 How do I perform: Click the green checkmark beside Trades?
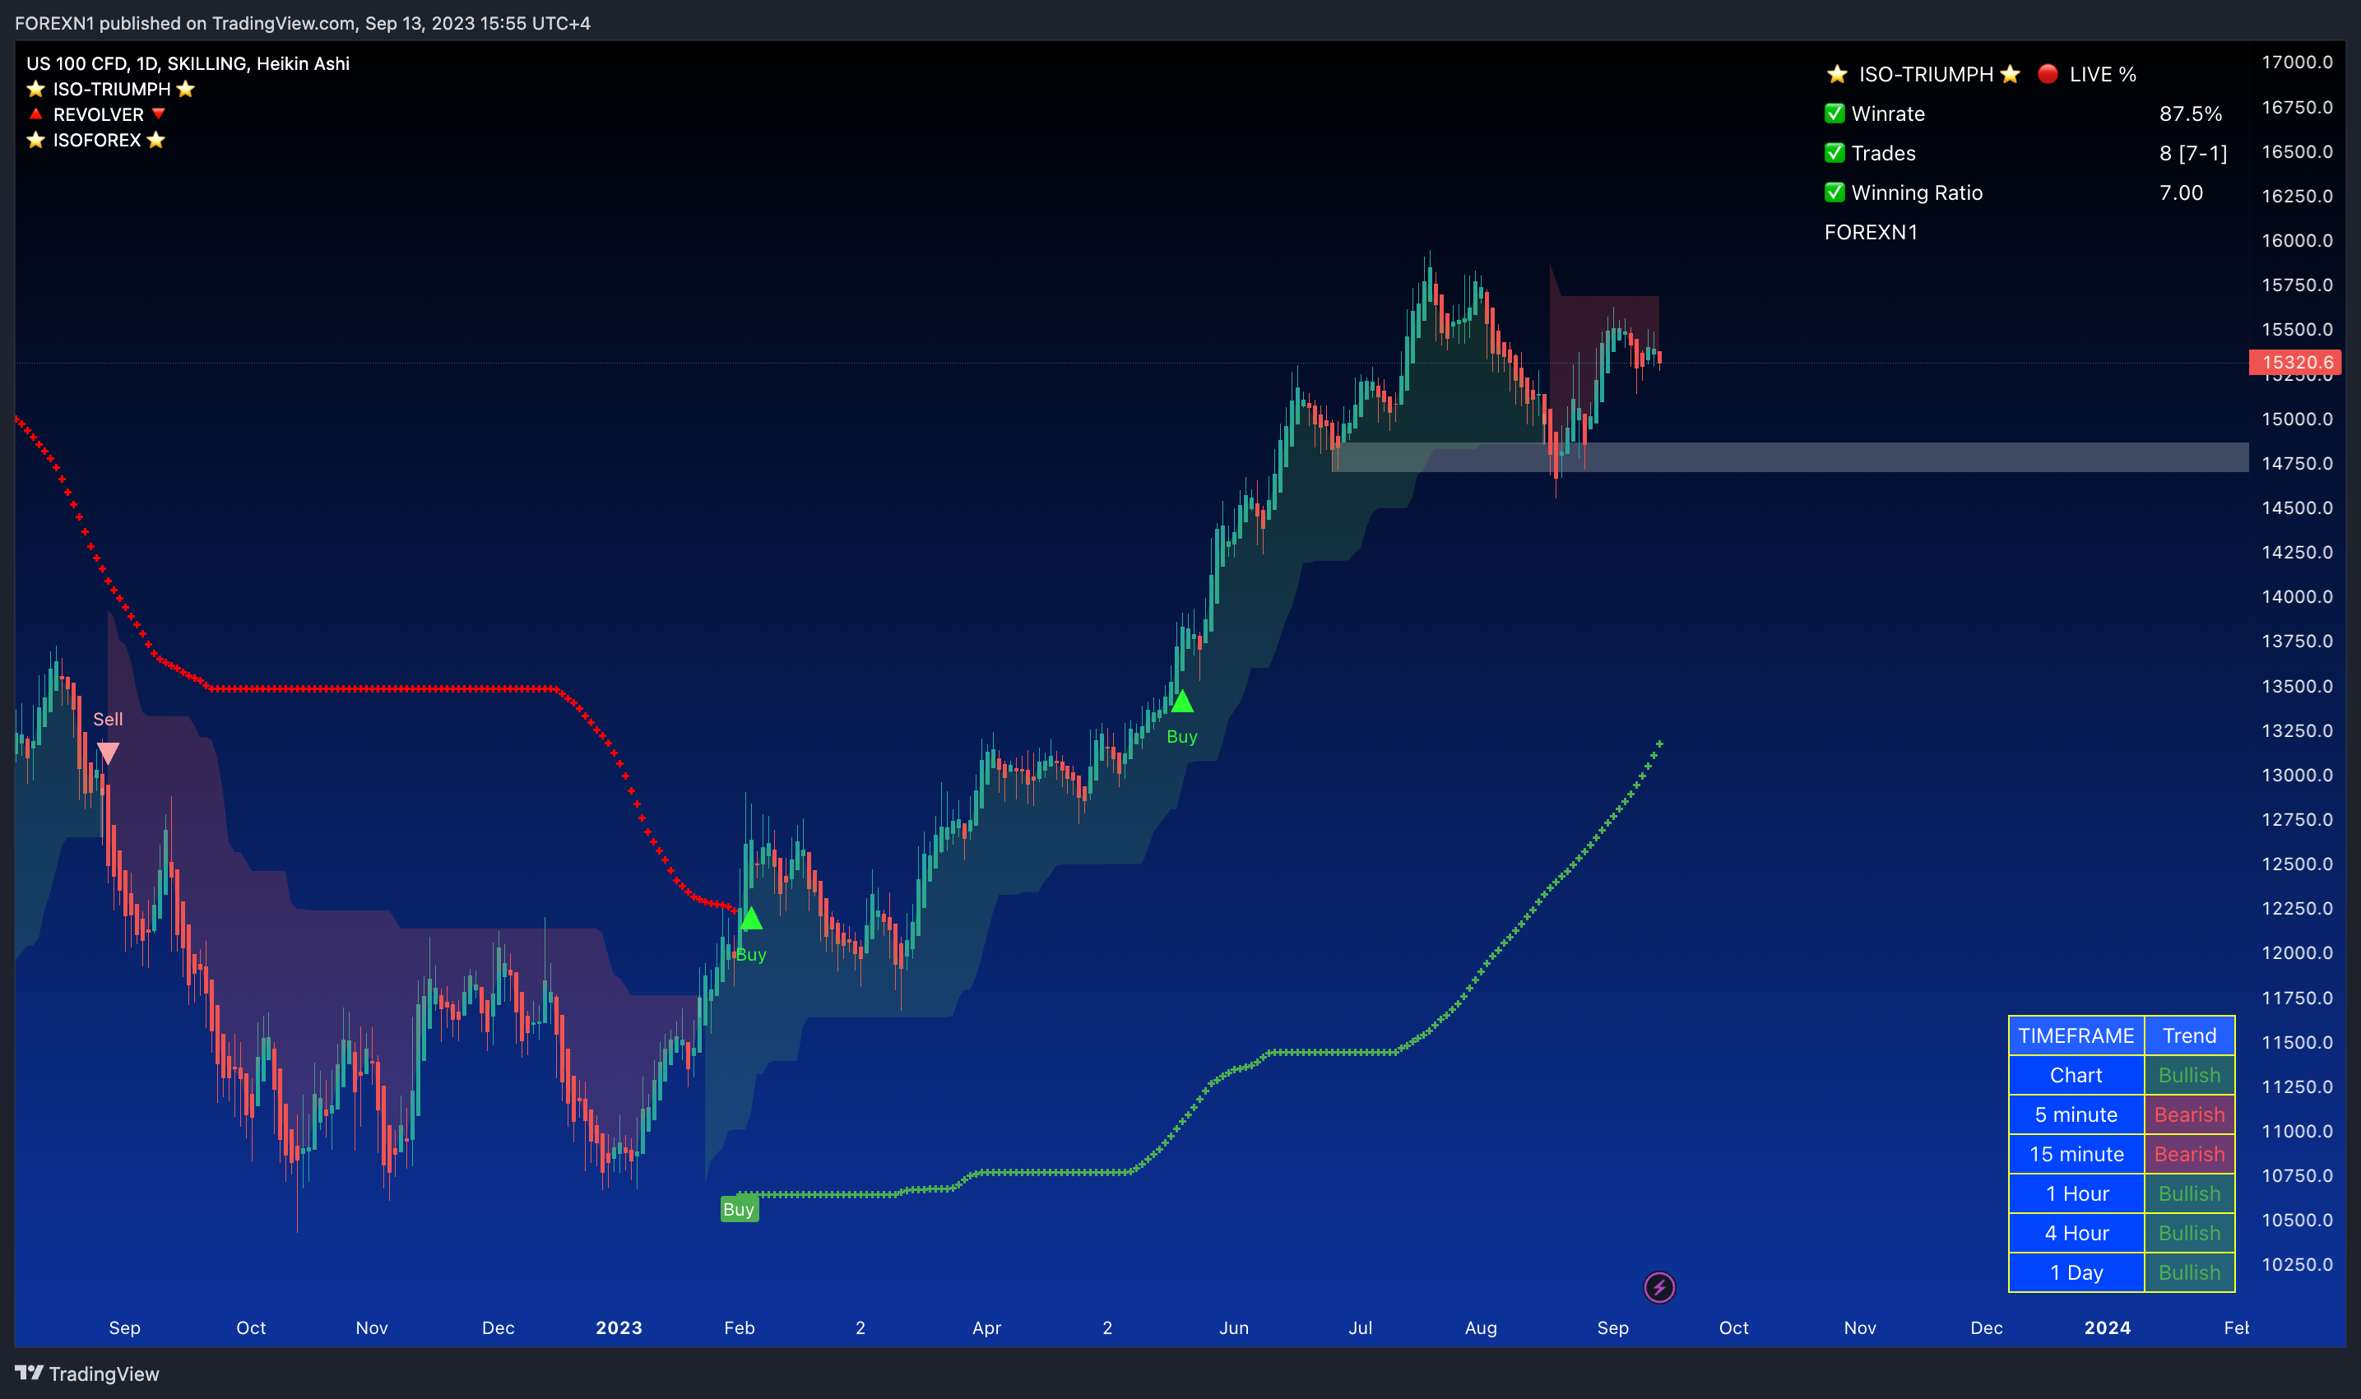(1834, 153)
